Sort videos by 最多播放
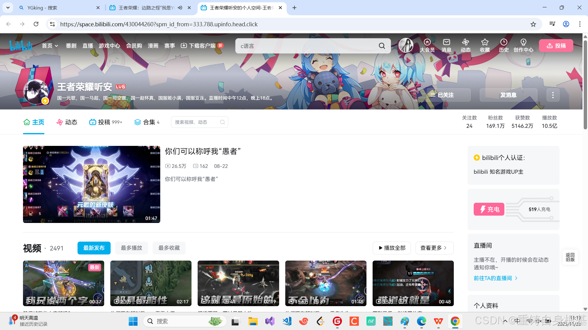Screen dimensions: 588x330 point(131,248)
